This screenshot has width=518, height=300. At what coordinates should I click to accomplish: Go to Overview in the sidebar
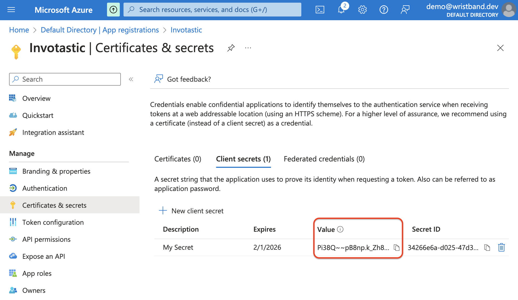tap(36, 98)
